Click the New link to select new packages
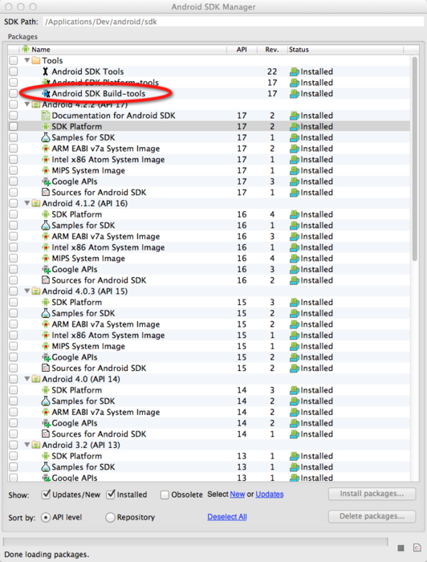 238,495
